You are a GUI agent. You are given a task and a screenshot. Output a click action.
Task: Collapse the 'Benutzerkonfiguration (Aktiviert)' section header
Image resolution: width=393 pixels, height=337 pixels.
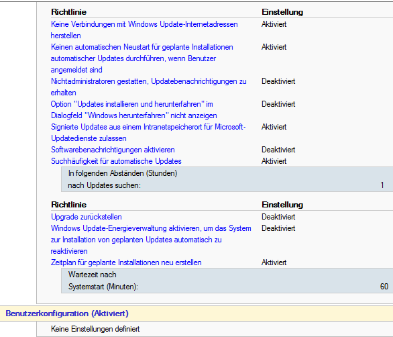pos(67,314)
